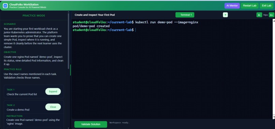This screenshot has height=129, width=275.
Task: Click the TASK 2 label
Action: click(11, 105)
